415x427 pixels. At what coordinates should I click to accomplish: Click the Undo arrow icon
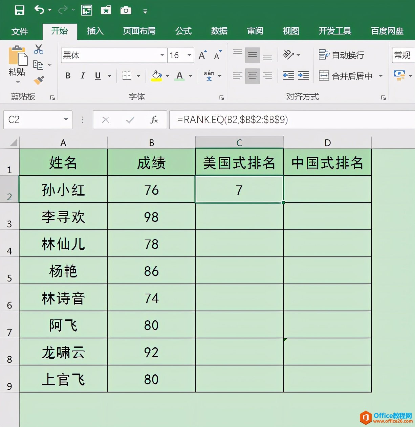click(x=39, y=10)
